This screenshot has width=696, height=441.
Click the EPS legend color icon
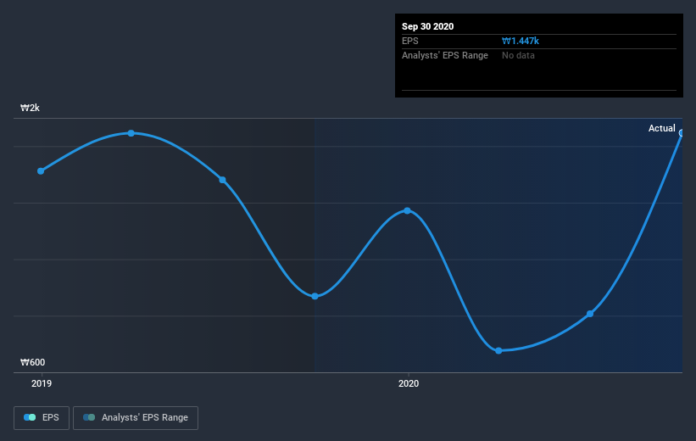(30, 417)
